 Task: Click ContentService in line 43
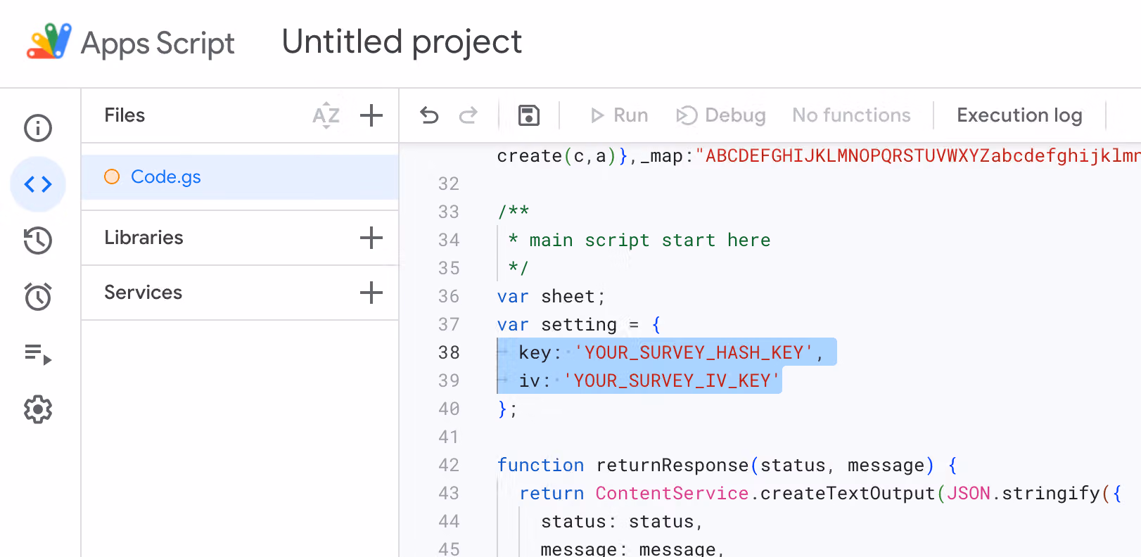tap(672, 493)
